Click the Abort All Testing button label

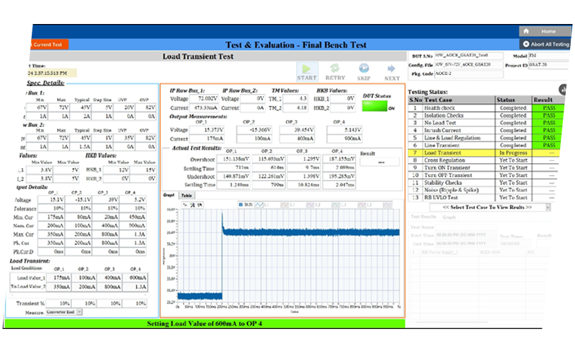point(550,44)
